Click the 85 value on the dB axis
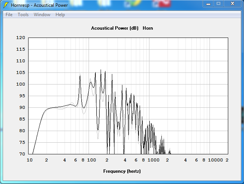The image size is (244, 184). [x=22, y=119]
